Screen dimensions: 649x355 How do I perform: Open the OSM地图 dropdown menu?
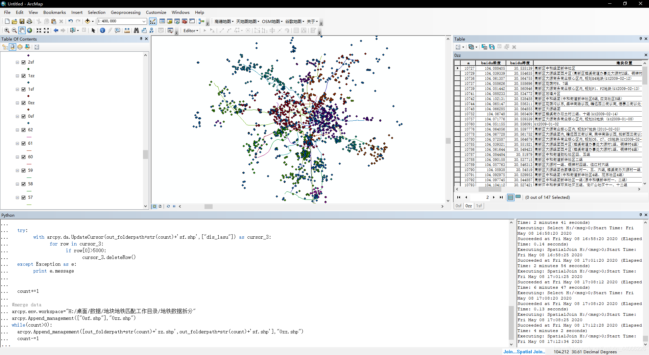(272, 21)
